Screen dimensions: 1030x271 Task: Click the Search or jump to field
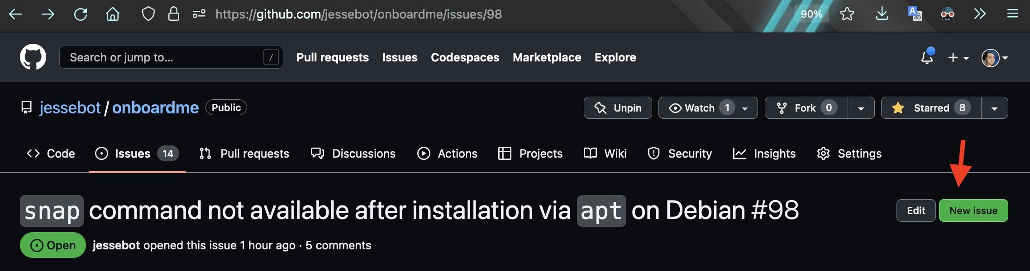[x=170, y=57]
